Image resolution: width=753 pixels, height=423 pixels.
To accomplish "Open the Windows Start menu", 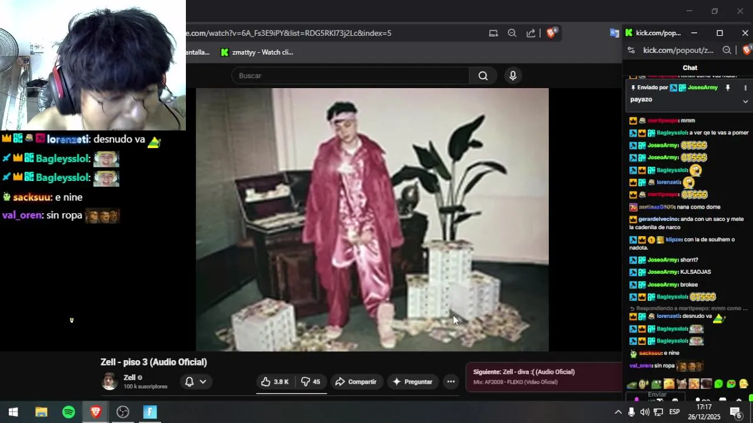I will point(13,412).
